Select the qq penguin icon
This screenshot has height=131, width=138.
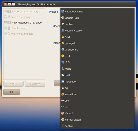[x=63, y=88]
